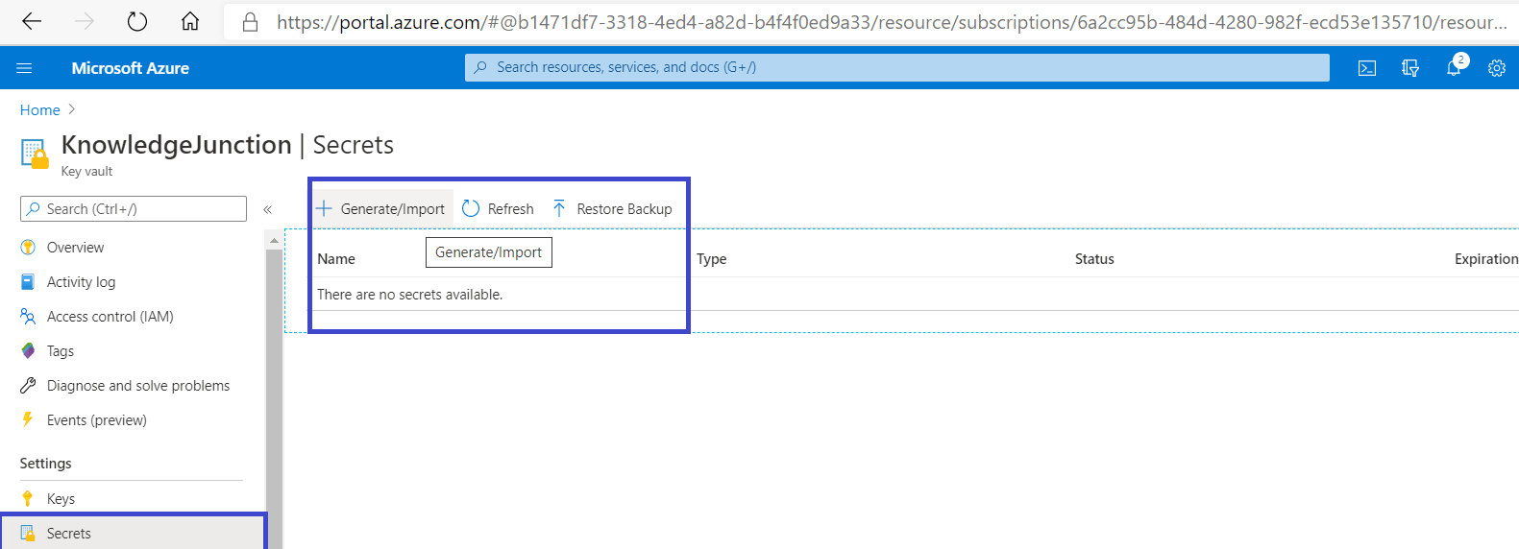This screenshot has height=549, width=1519.
Task: Click the Key vault resource icon beside title
Action: click(35, 154)
